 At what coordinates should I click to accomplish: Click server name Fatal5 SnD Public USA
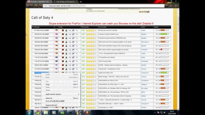click(106, 73)
